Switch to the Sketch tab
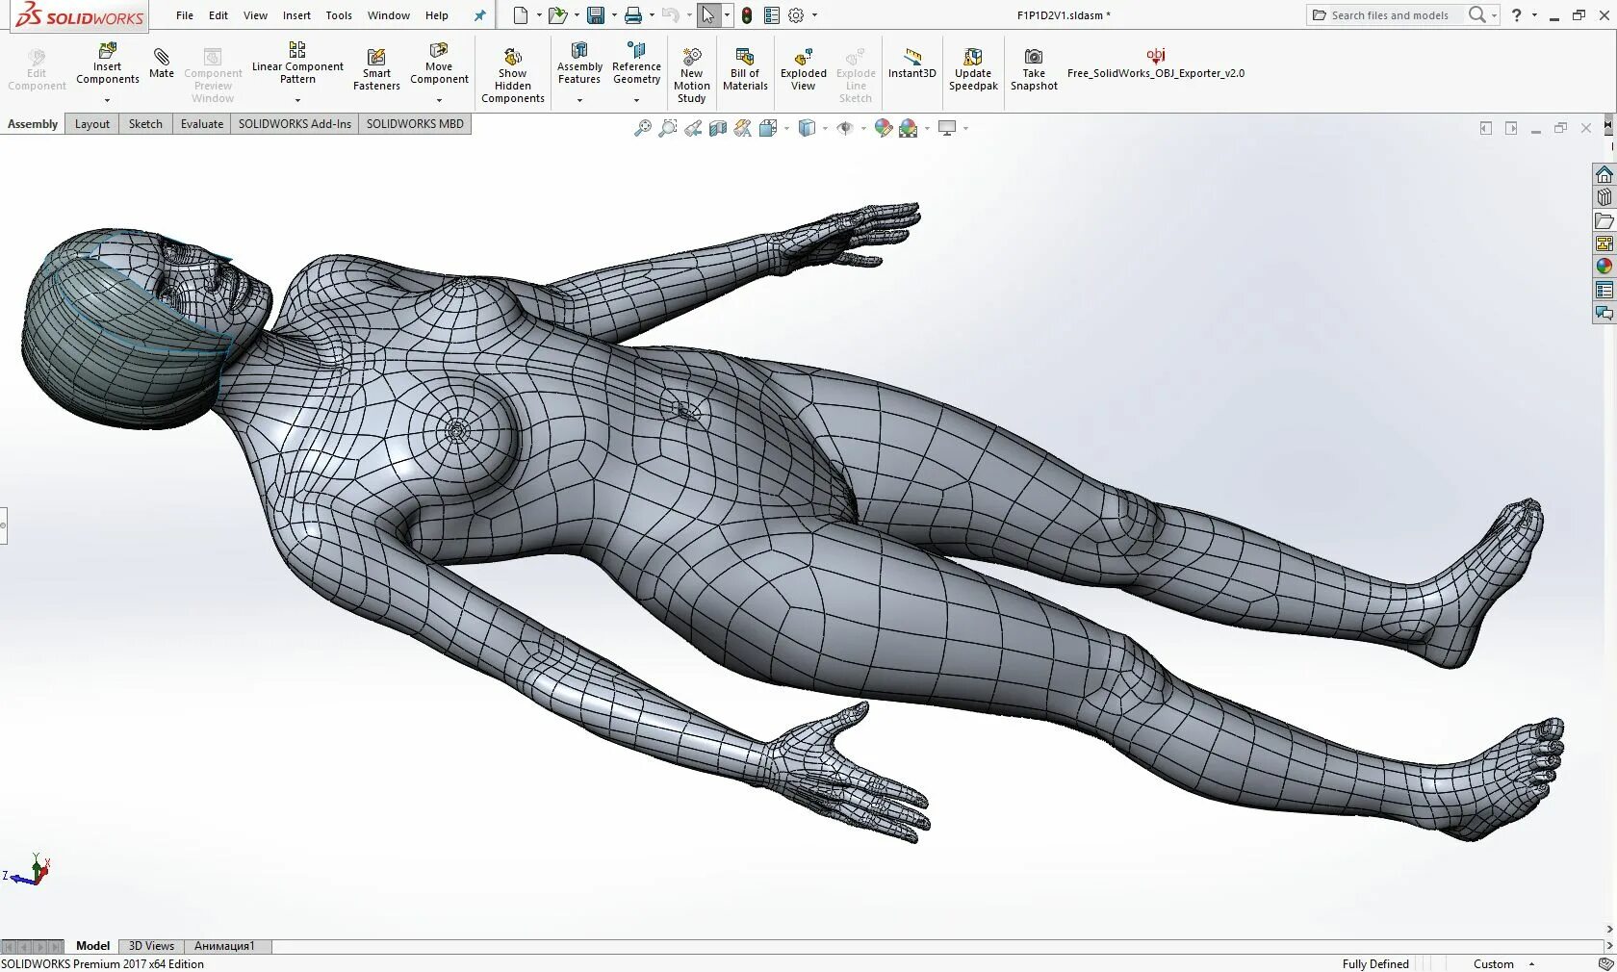This screenshot has width=1617, height=972. (x=145, y=124)
